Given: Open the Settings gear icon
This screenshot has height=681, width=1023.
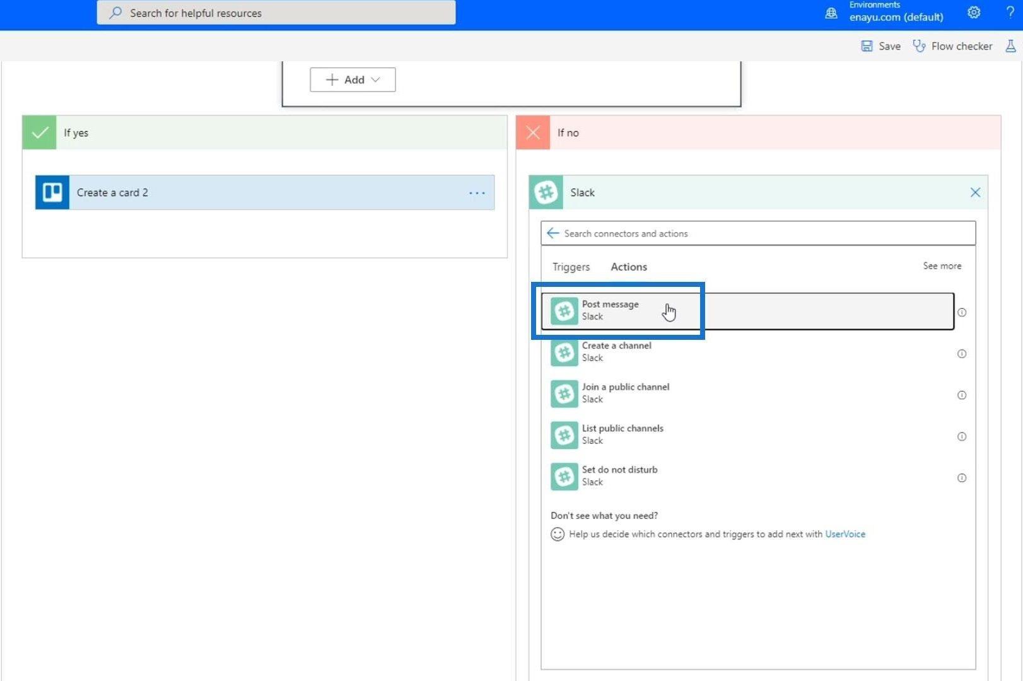Looking at the screenshot, I should [x=974, y=12].
